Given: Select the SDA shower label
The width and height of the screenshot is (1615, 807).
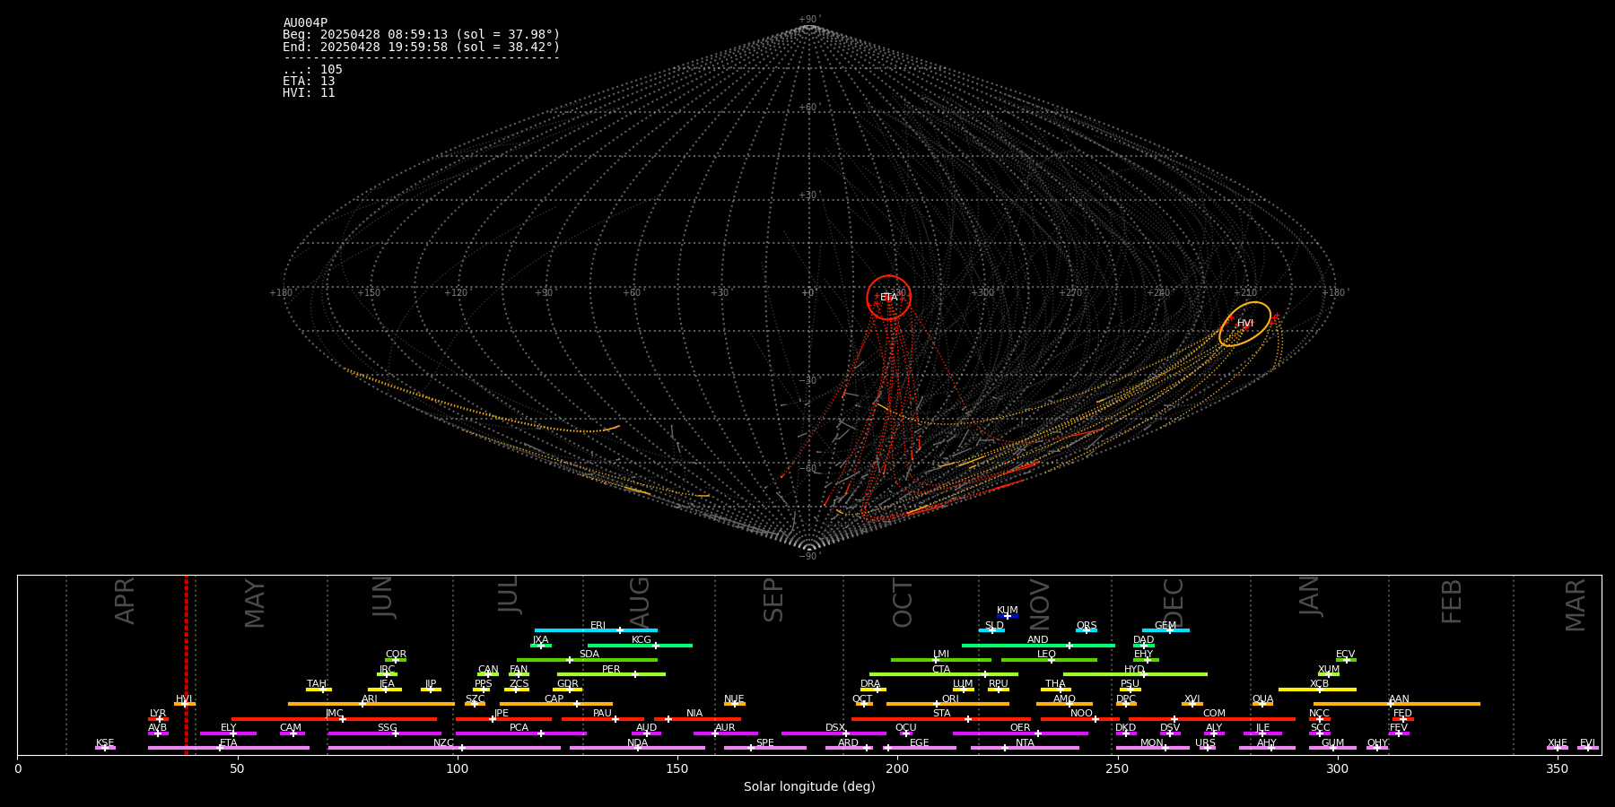Looking at the screenshot, I should (589, 655).
